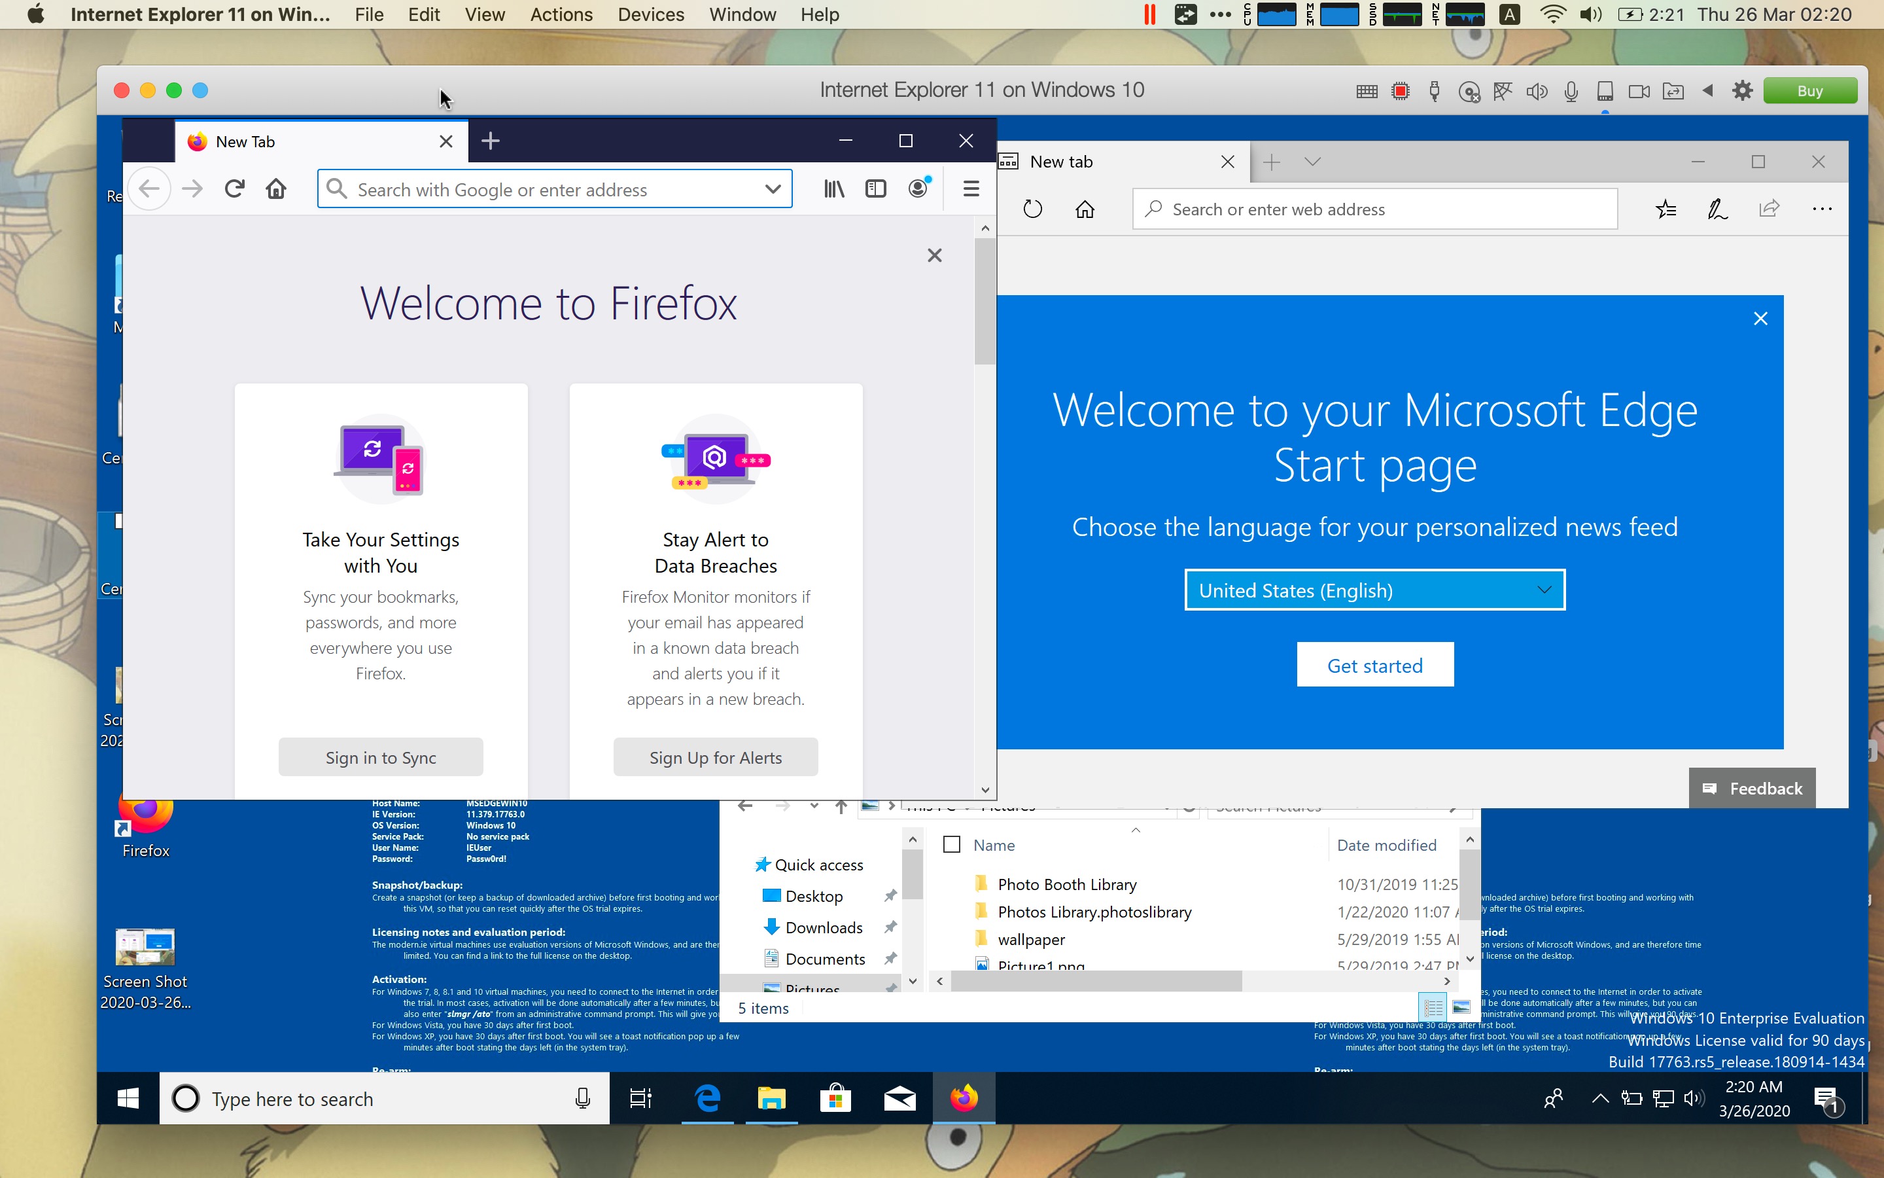The height and width of the screenshot is (1178, 1884).
Task: Click Firefox vertical scrollbar thumb
Action: tap(985, 301)
